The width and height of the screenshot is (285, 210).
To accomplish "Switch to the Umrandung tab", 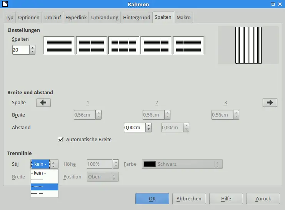I will pos(105,18).
